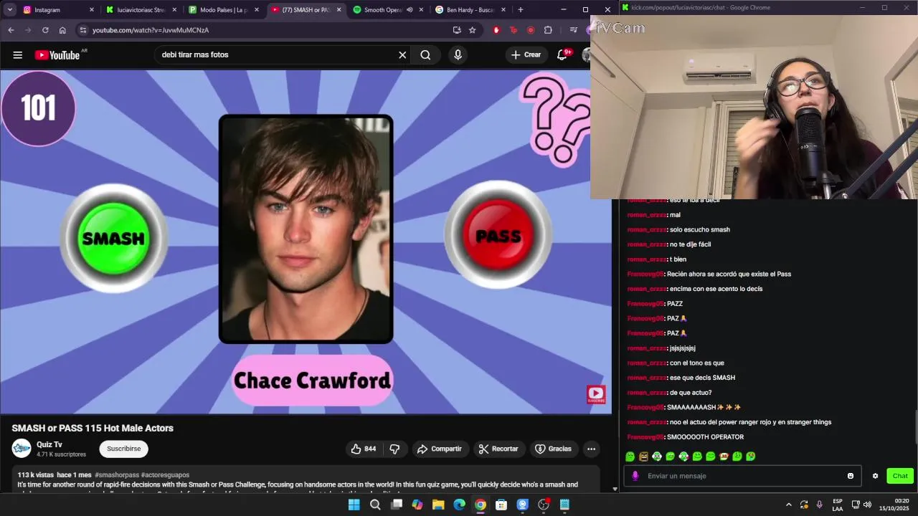The image size is (918, 516).
Task: Click Chace Crawford photo in video
Action: pos(306,229)
